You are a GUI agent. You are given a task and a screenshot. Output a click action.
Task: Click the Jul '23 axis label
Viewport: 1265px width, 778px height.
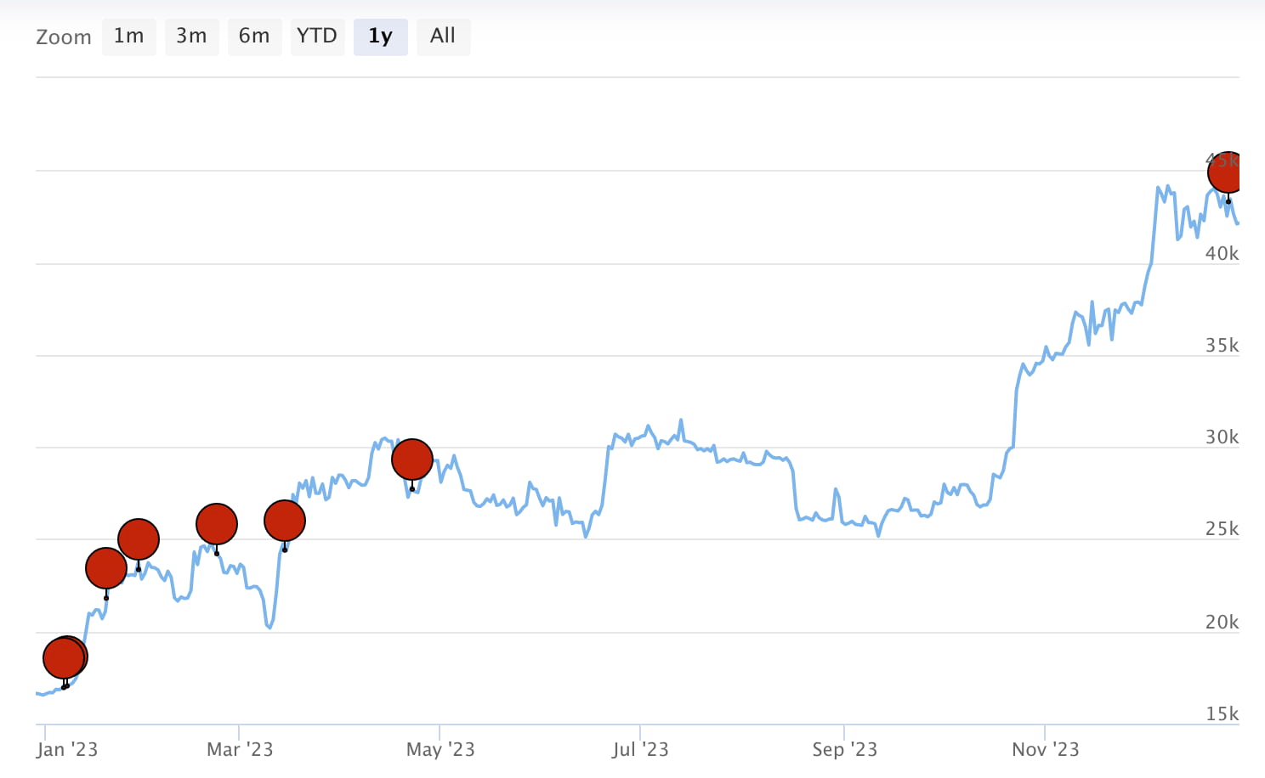point(638,749)
